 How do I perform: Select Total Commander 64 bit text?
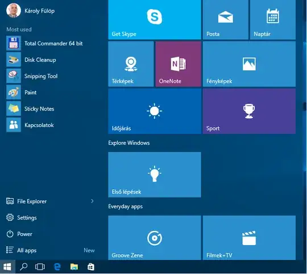pos(53,43)
